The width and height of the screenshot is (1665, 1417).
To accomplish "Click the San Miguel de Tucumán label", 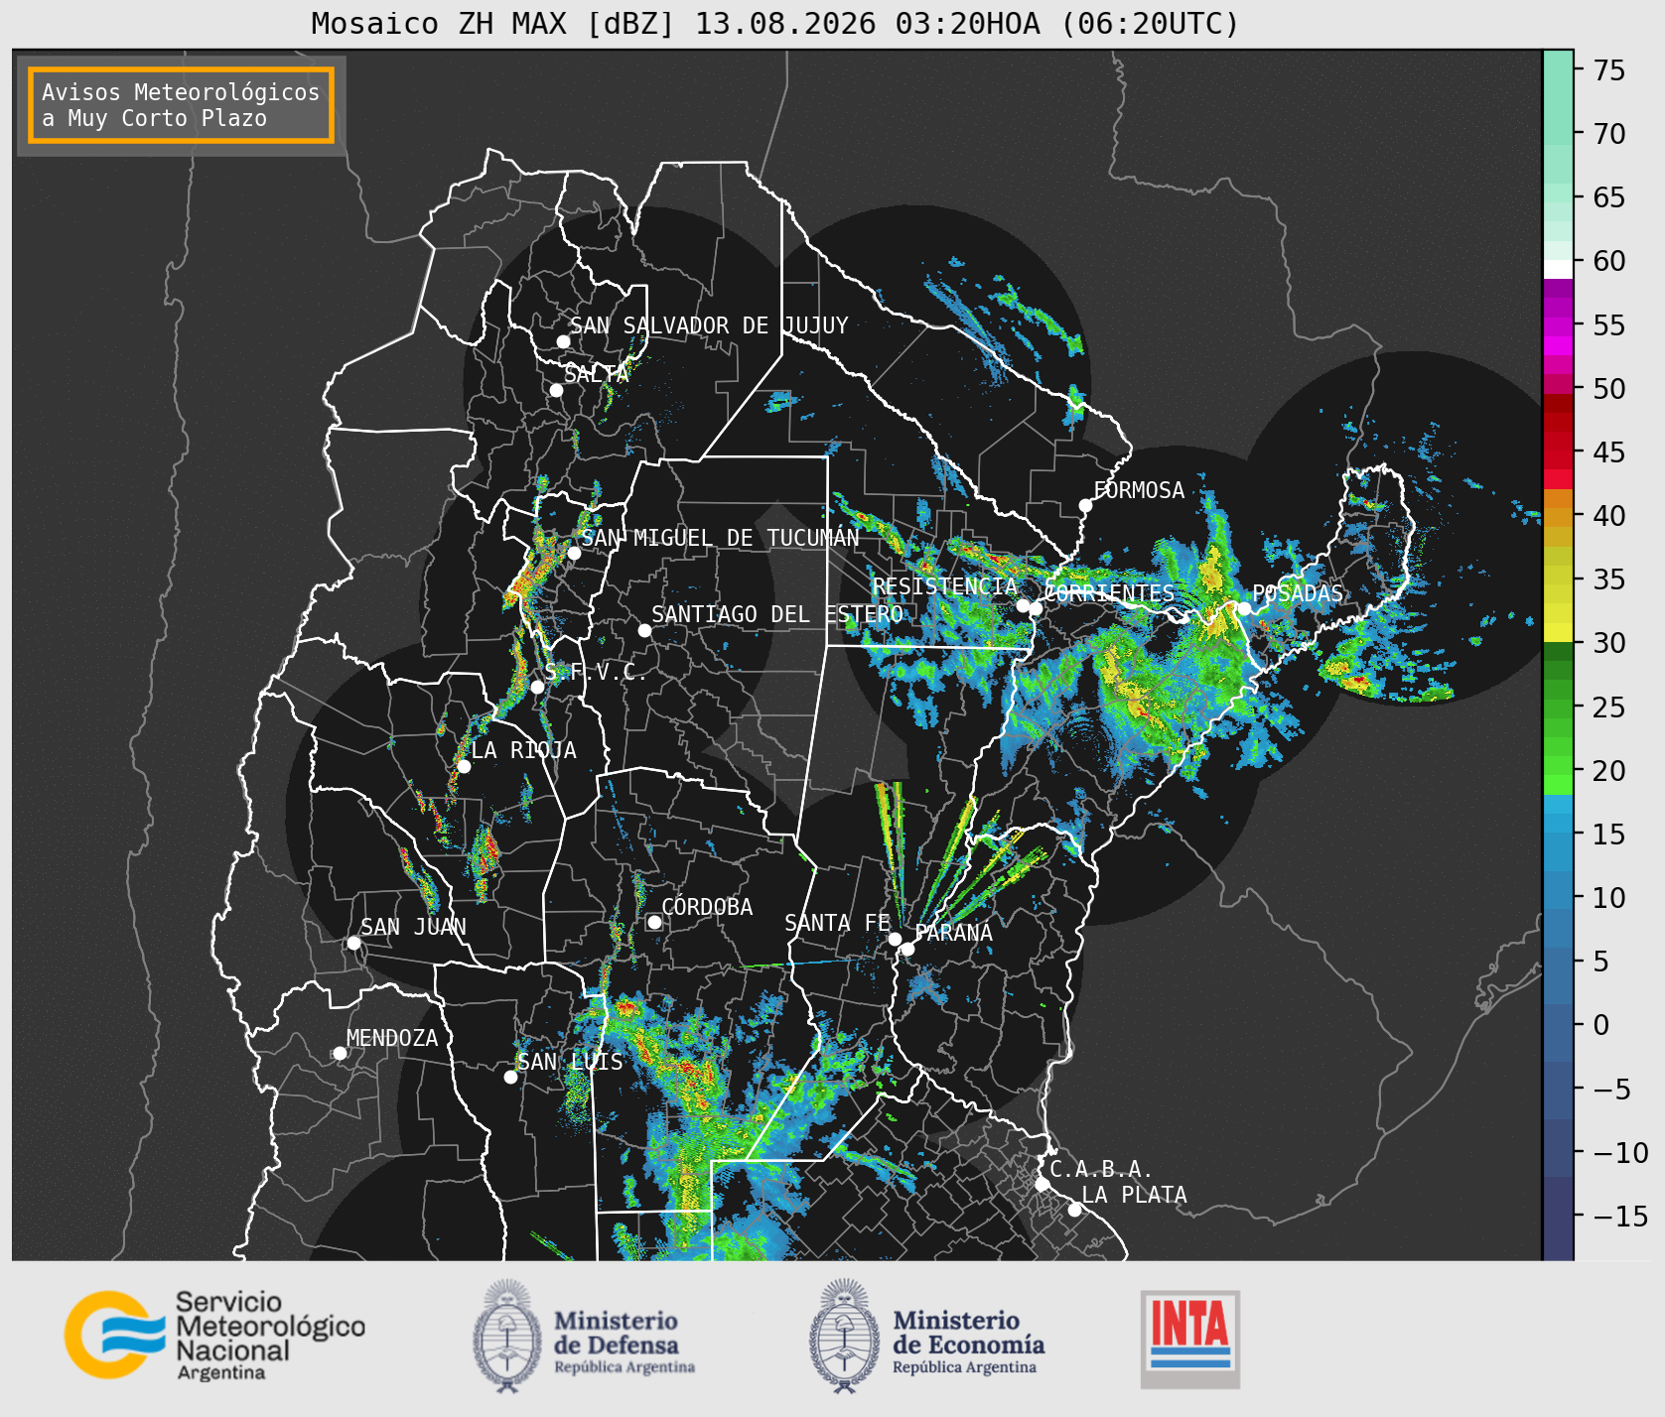I will point(720,538).
